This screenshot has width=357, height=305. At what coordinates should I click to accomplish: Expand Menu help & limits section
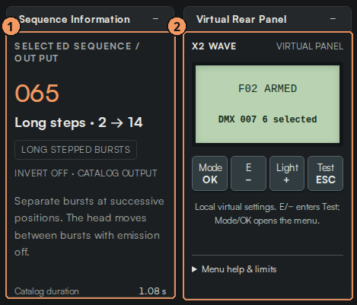click(x=234, y=269)
